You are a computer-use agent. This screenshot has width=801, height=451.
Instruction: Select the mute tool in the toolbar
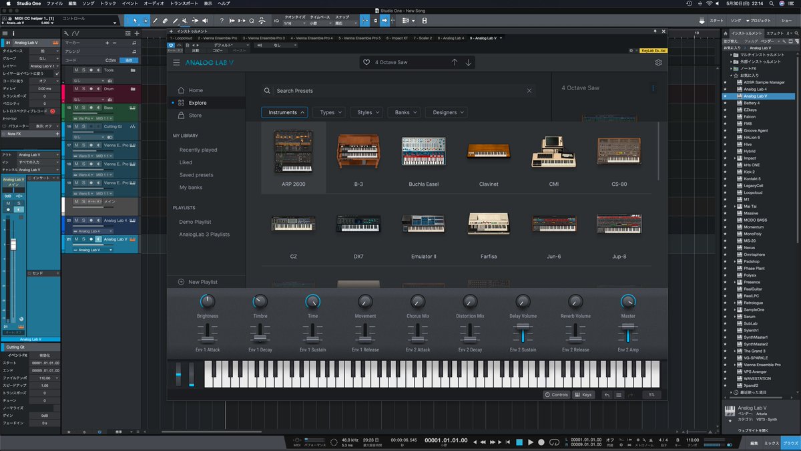pos(185,20)
